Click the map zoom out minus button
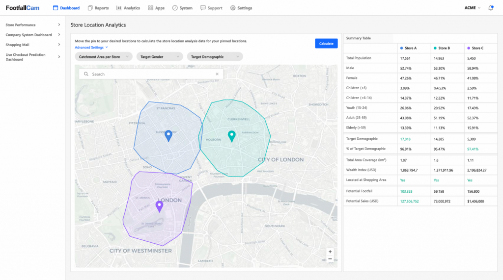The width and height of the screenshot is (503, 280). click(x=330, y=259)
